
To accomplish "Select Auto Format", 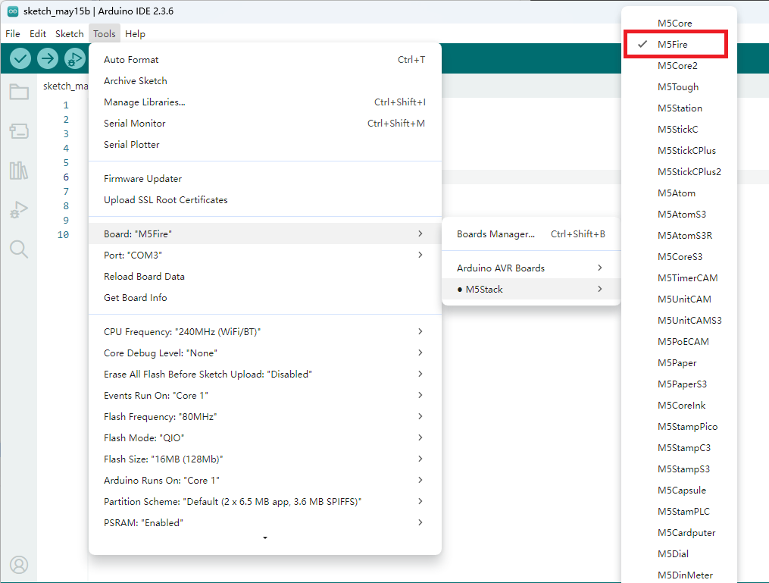I will tap(265, 60).
